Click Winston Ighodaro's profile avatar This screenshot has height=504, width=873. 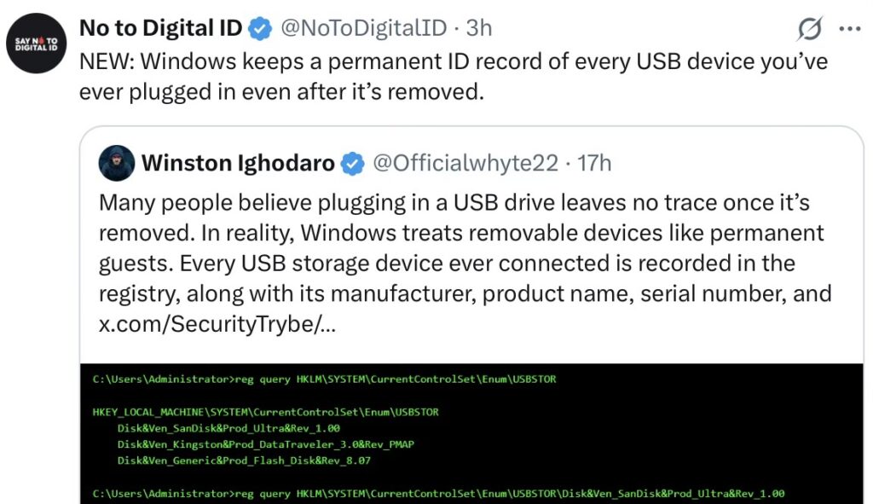(x=117, y=163)
